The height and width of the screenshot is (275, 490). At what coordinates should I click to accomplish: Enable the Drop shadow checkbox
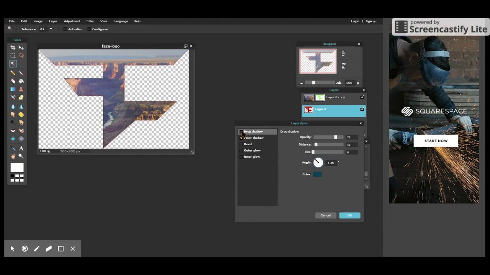(241, 132)
